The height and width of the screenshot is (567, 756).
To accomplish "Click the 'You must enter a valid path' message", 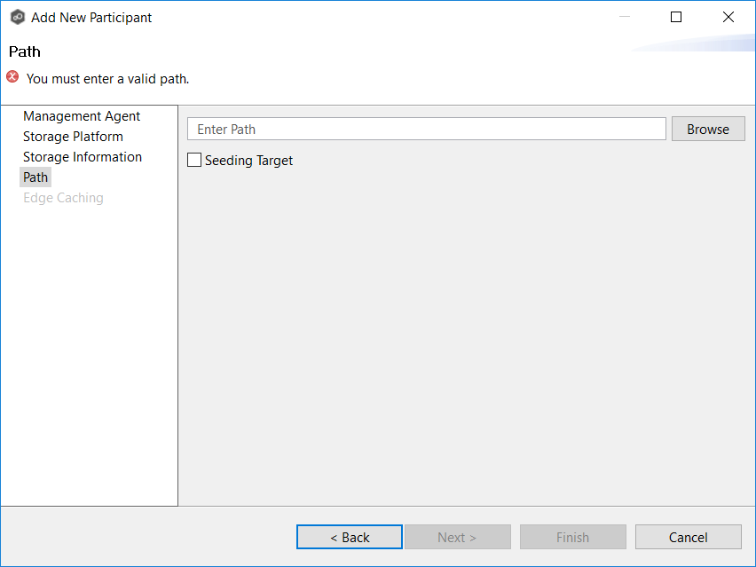I will click(107, 78).
